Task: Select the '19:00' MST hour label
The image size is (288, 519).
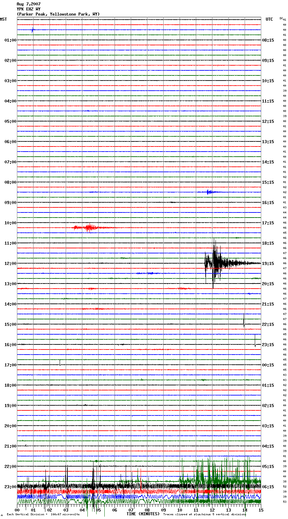Action: [x=11, y=406]
